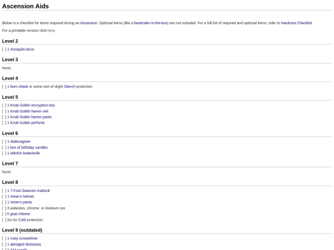
Task: Open box of birthday candles link
Action: (29, 148)
